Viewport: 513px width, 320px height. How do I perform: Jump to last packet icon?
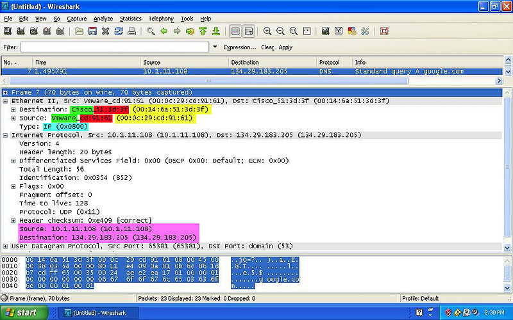point(216,31)
